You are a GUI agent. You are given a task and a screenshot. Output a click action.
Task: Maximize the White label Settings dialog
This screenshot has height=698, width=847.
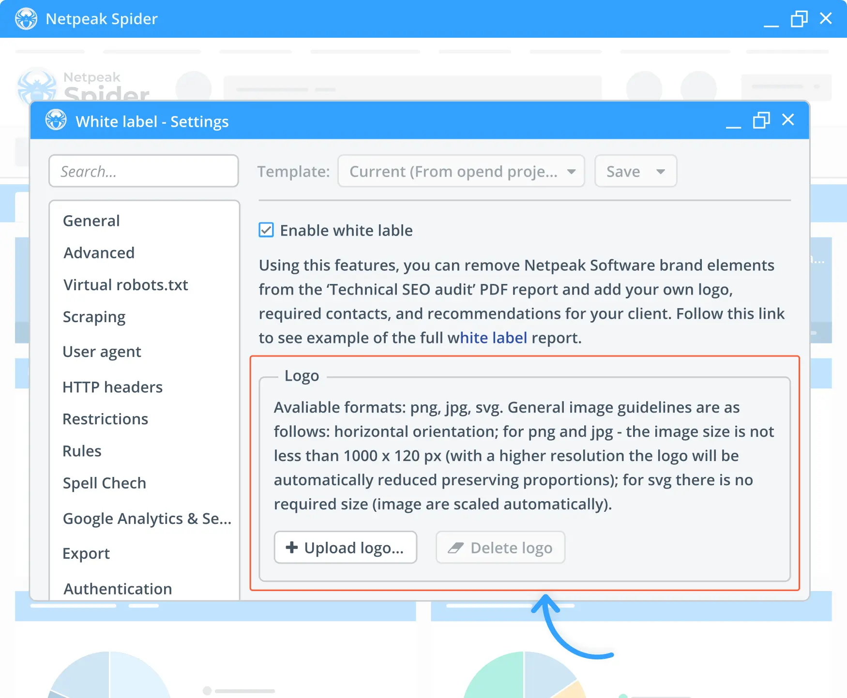pyautogui.click(x=761, y=120)
